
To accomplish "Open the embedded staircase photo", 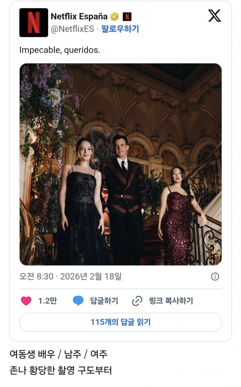I will pos(120,165).
